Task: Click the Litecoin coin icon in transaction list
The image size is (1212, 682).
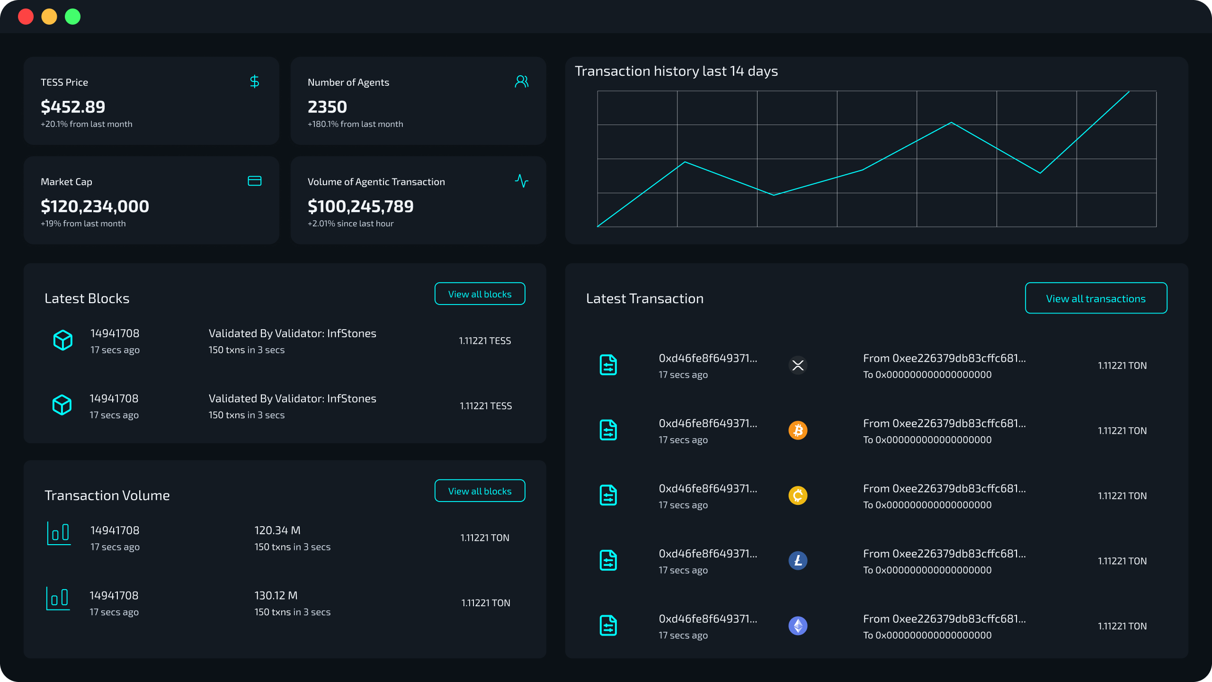Action: pos(798,561)
